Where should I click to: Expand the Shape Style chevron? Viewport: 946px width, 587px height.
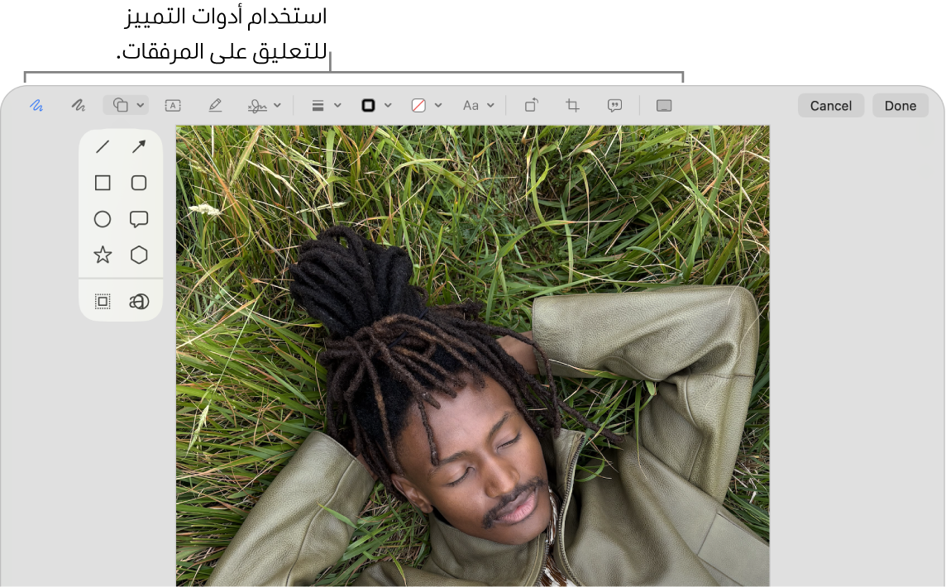tap(338, 106)
